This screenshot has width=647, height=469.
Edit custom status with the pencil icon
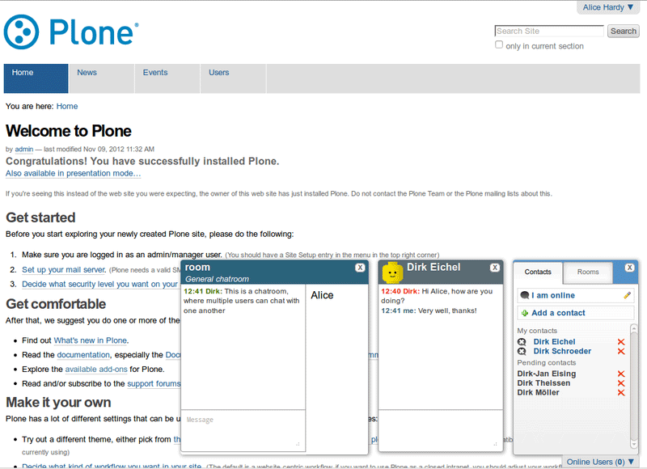(628, 295)
